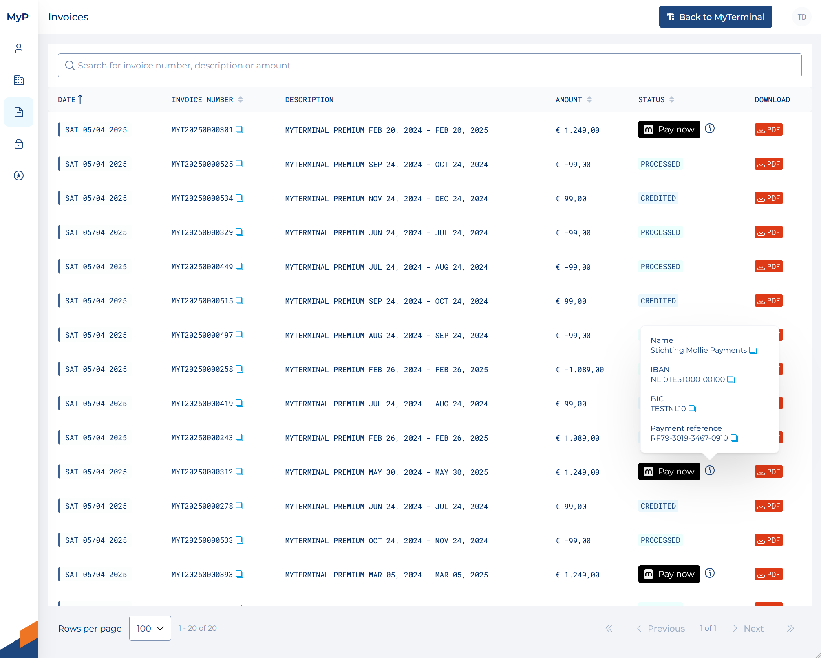
Task: Download PDF for invoice MYT20250000525
Action: coord(768,164)
